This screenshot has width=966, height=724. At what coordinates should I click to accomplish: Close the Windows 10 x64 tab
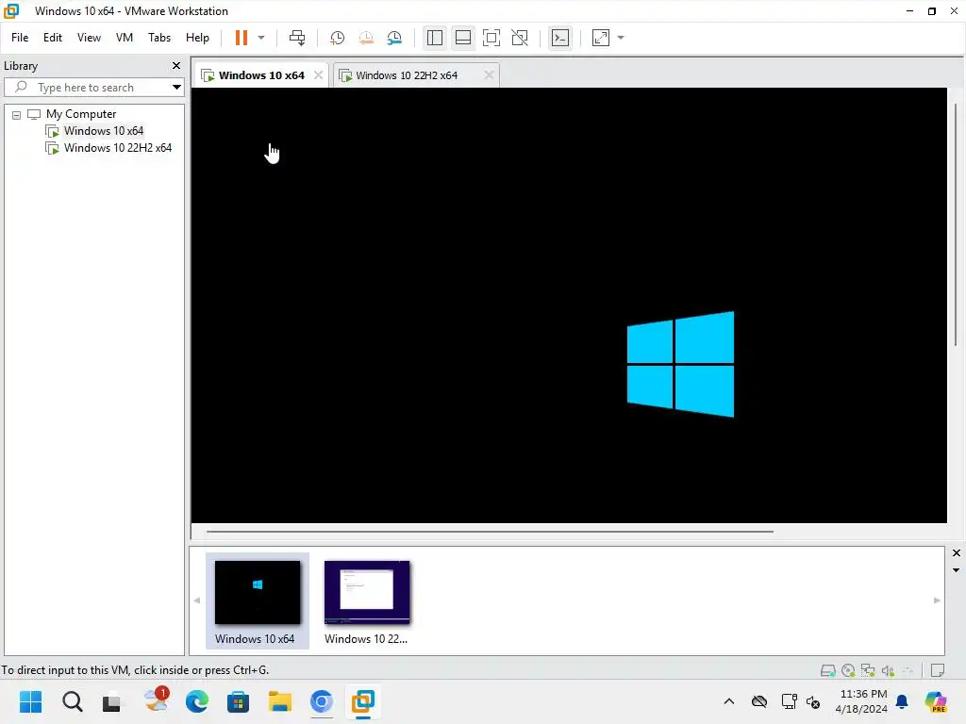pos(318,75)
